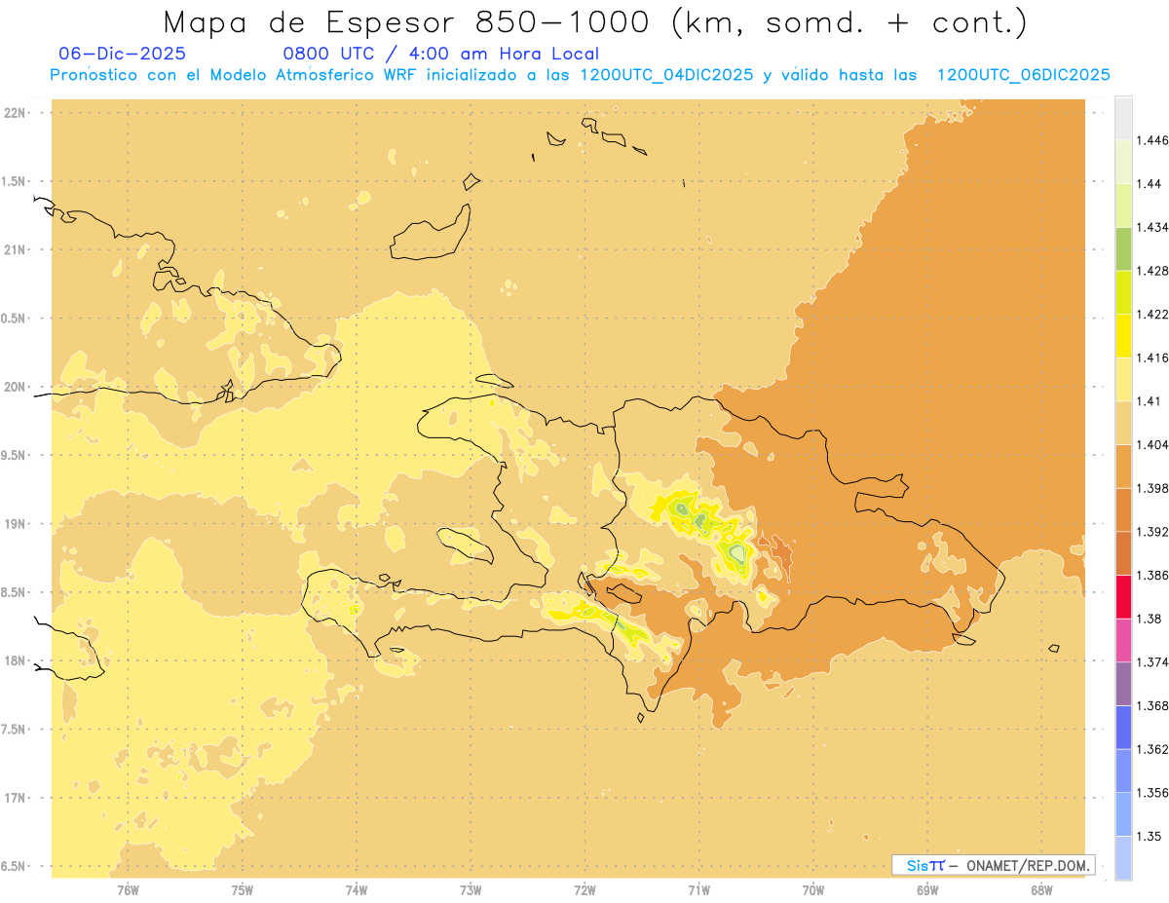Click the '72W' longitude label

tap(584, 888)
